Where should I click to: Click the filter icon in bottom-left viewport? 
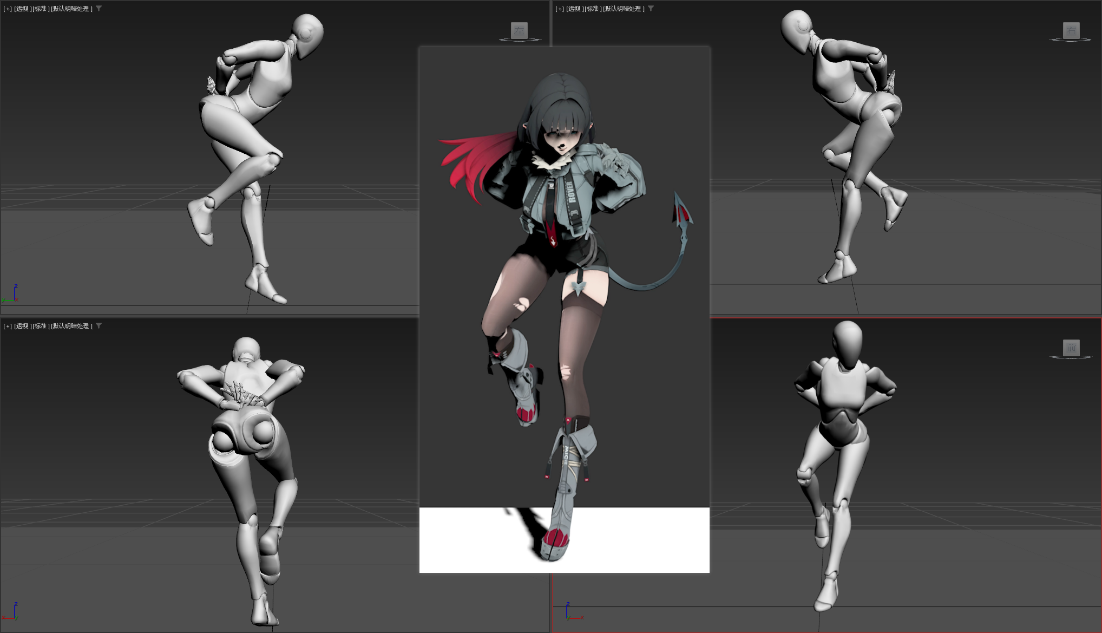[x=99, y=325]
